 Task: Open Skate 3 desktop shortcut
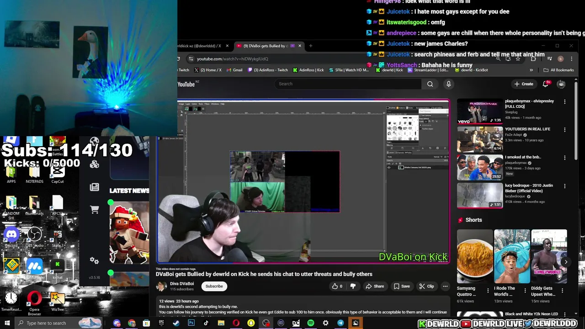[58, 237]
